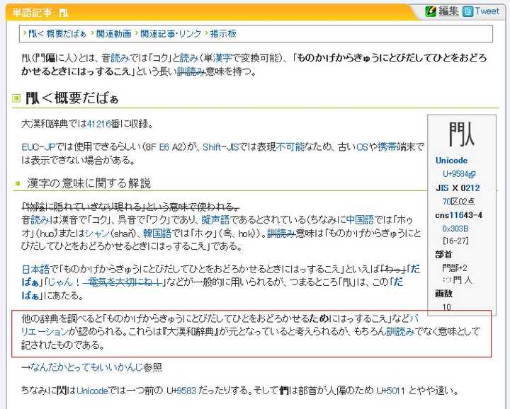Open the U+9584 external link in infobox

point(459,174)
